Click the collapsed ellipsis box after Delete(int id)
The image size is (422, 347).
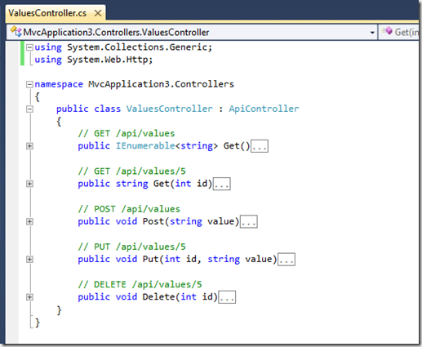tap(227, 297)
